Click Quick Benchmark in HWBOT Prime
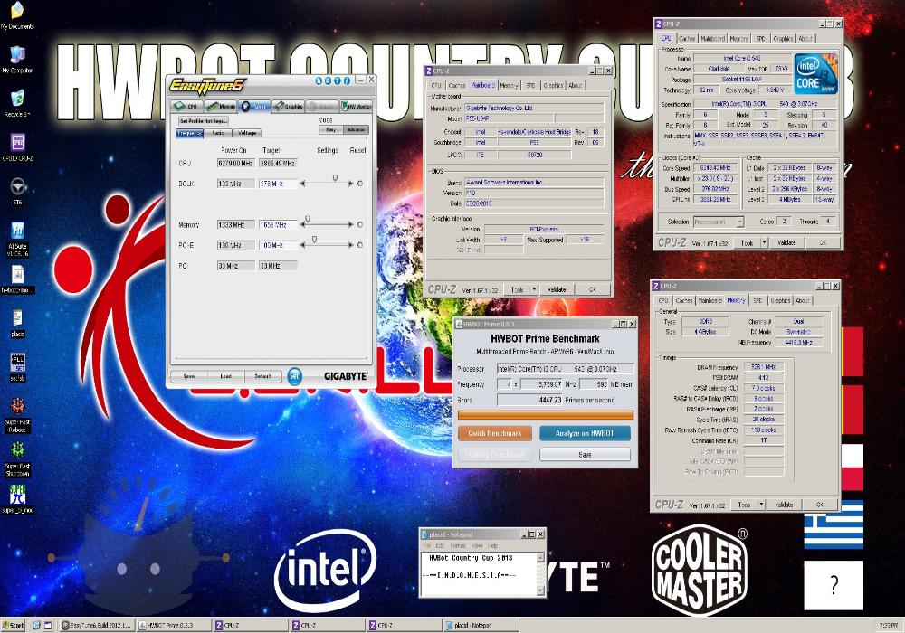905x633 pixels. (495, 433)
